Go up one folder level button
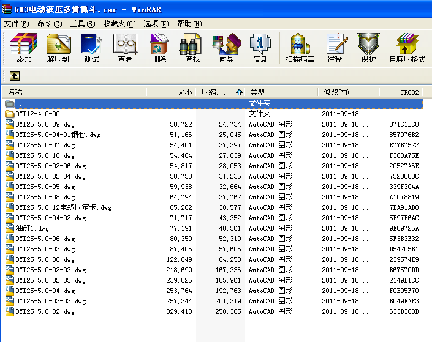 15,76
